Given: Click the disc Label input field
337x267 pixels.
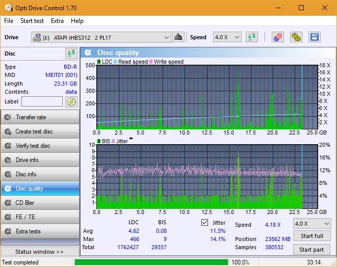Looking at the screenshot, I should click(42, 101).
